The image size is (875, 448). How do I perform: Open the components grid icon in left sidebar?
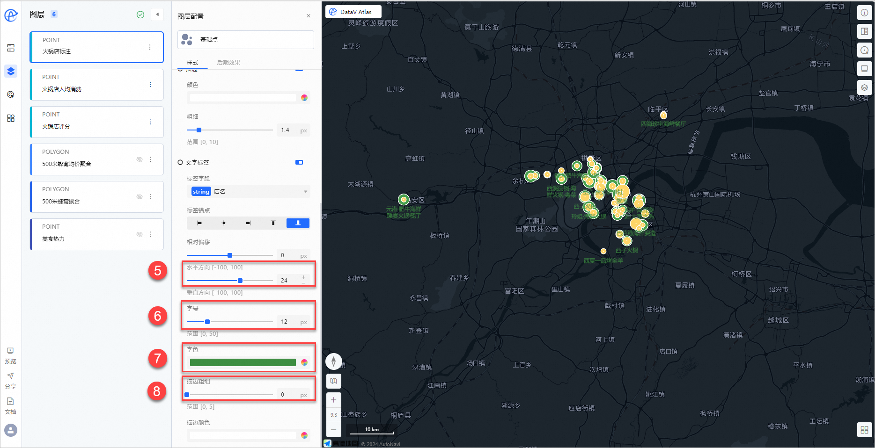pos(11,118)
